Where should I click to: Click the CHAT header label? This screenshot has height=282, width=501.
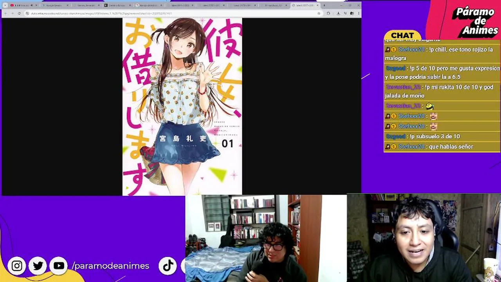coord(402,35)
